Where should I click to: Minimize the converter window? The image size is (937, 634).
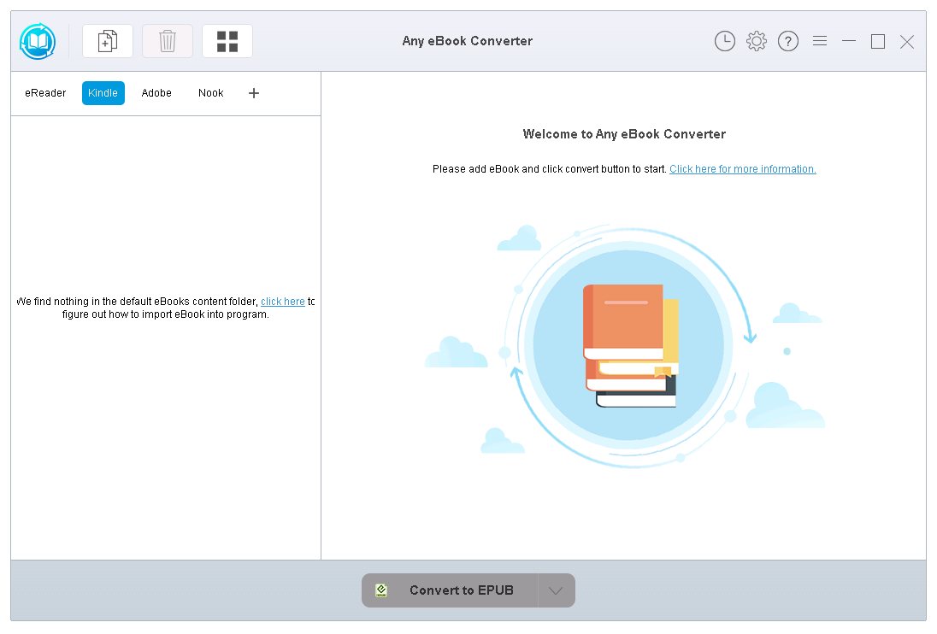(x=849, y=41)
